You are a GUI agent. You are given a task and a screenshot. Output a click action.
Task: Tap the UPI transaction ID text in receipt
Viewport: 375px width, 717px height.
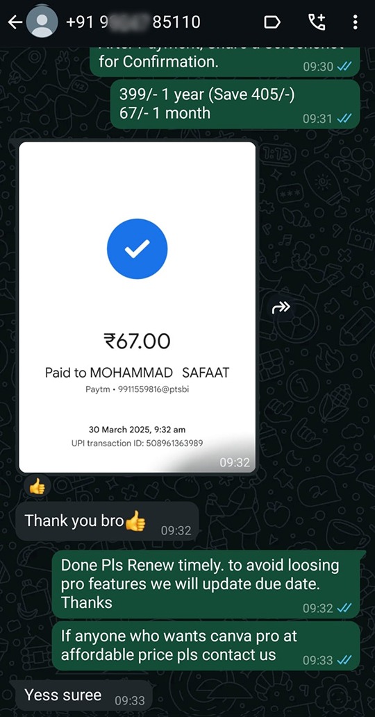click(137, 443)
